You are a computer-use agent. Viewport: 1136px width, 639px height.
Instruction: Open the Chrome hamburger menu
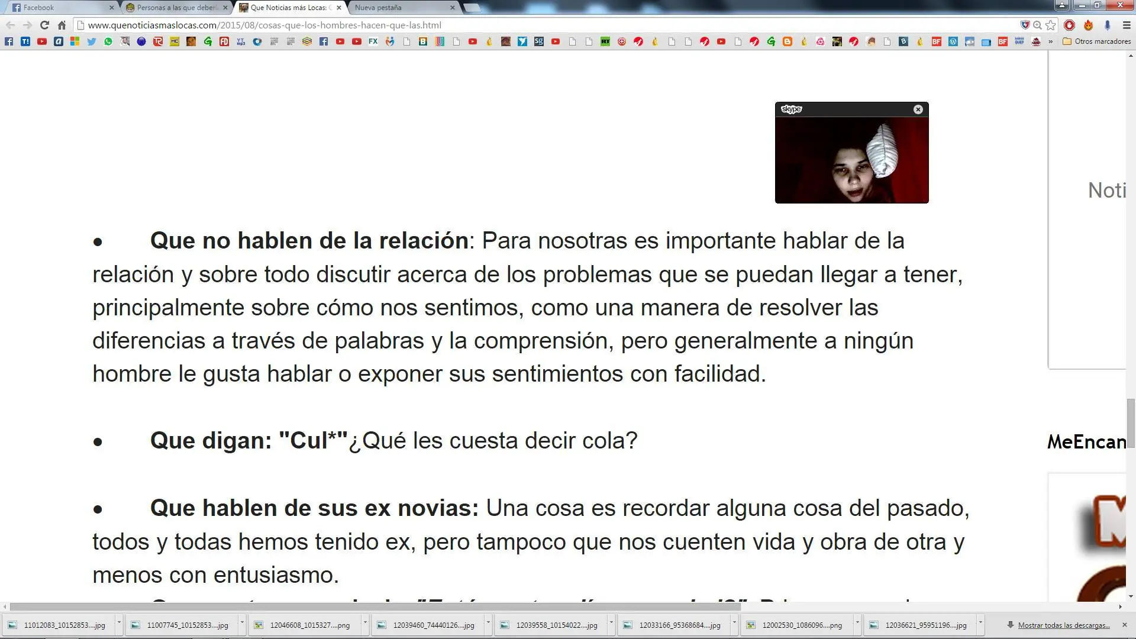coord(1127,25)
